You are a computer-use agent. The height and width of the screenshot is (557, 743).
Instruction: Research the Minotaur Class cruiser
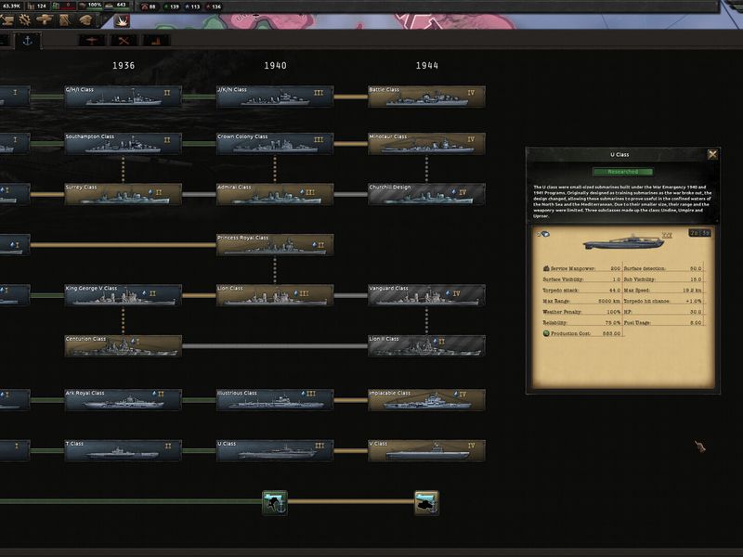click(426, 144)
